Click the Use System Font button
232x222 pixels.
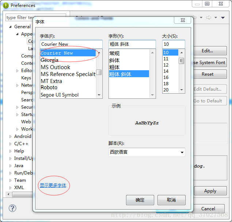point(210,63)
